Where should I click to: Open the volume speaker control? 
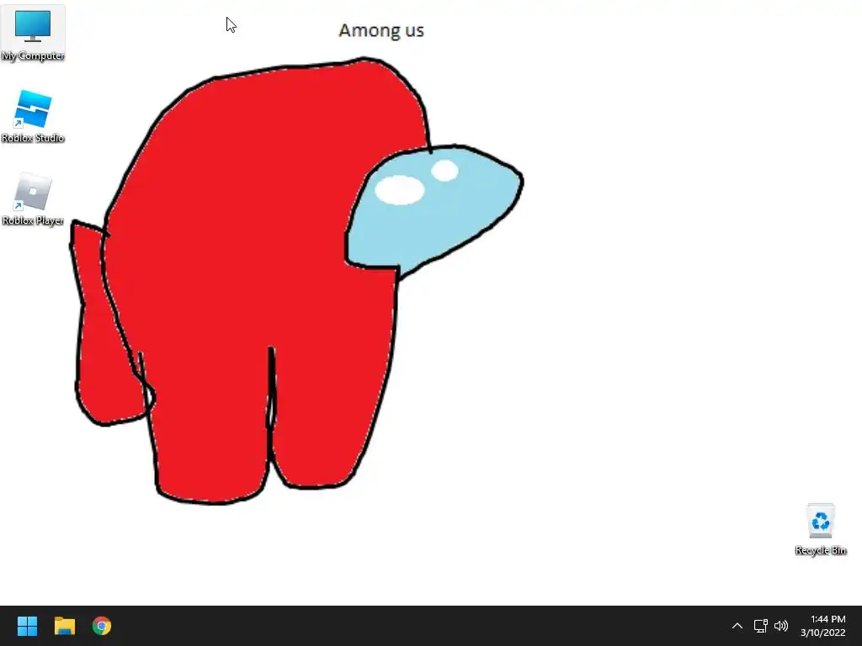781,626
